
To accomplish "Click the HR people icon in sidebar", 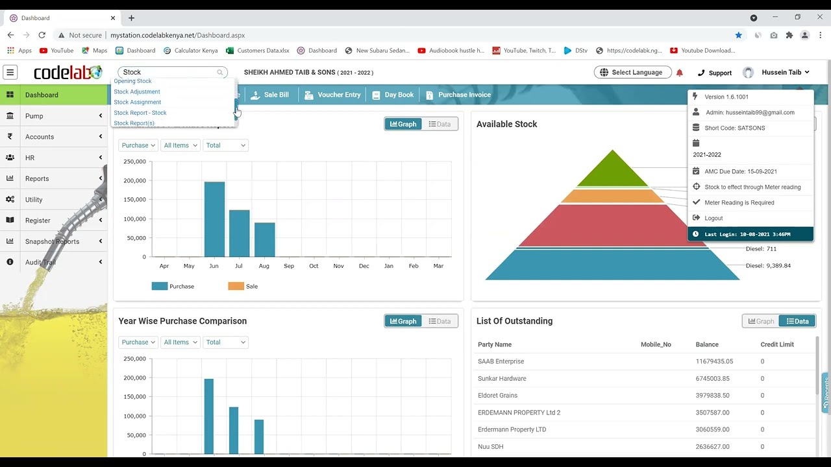I will click(10, 158).
